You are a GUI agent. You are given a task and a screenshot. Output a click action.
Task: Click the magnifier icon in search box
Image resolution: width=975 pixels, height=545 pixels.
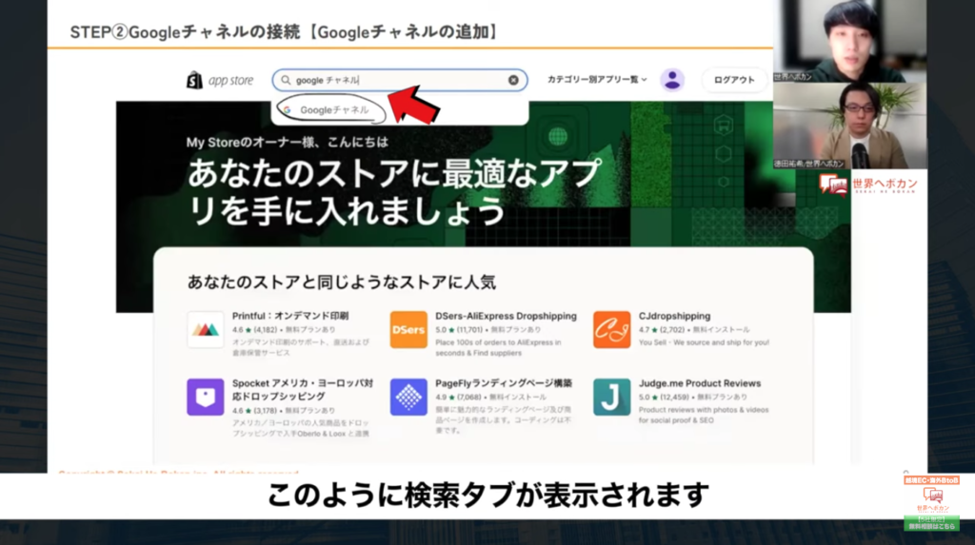click(286, 80)
